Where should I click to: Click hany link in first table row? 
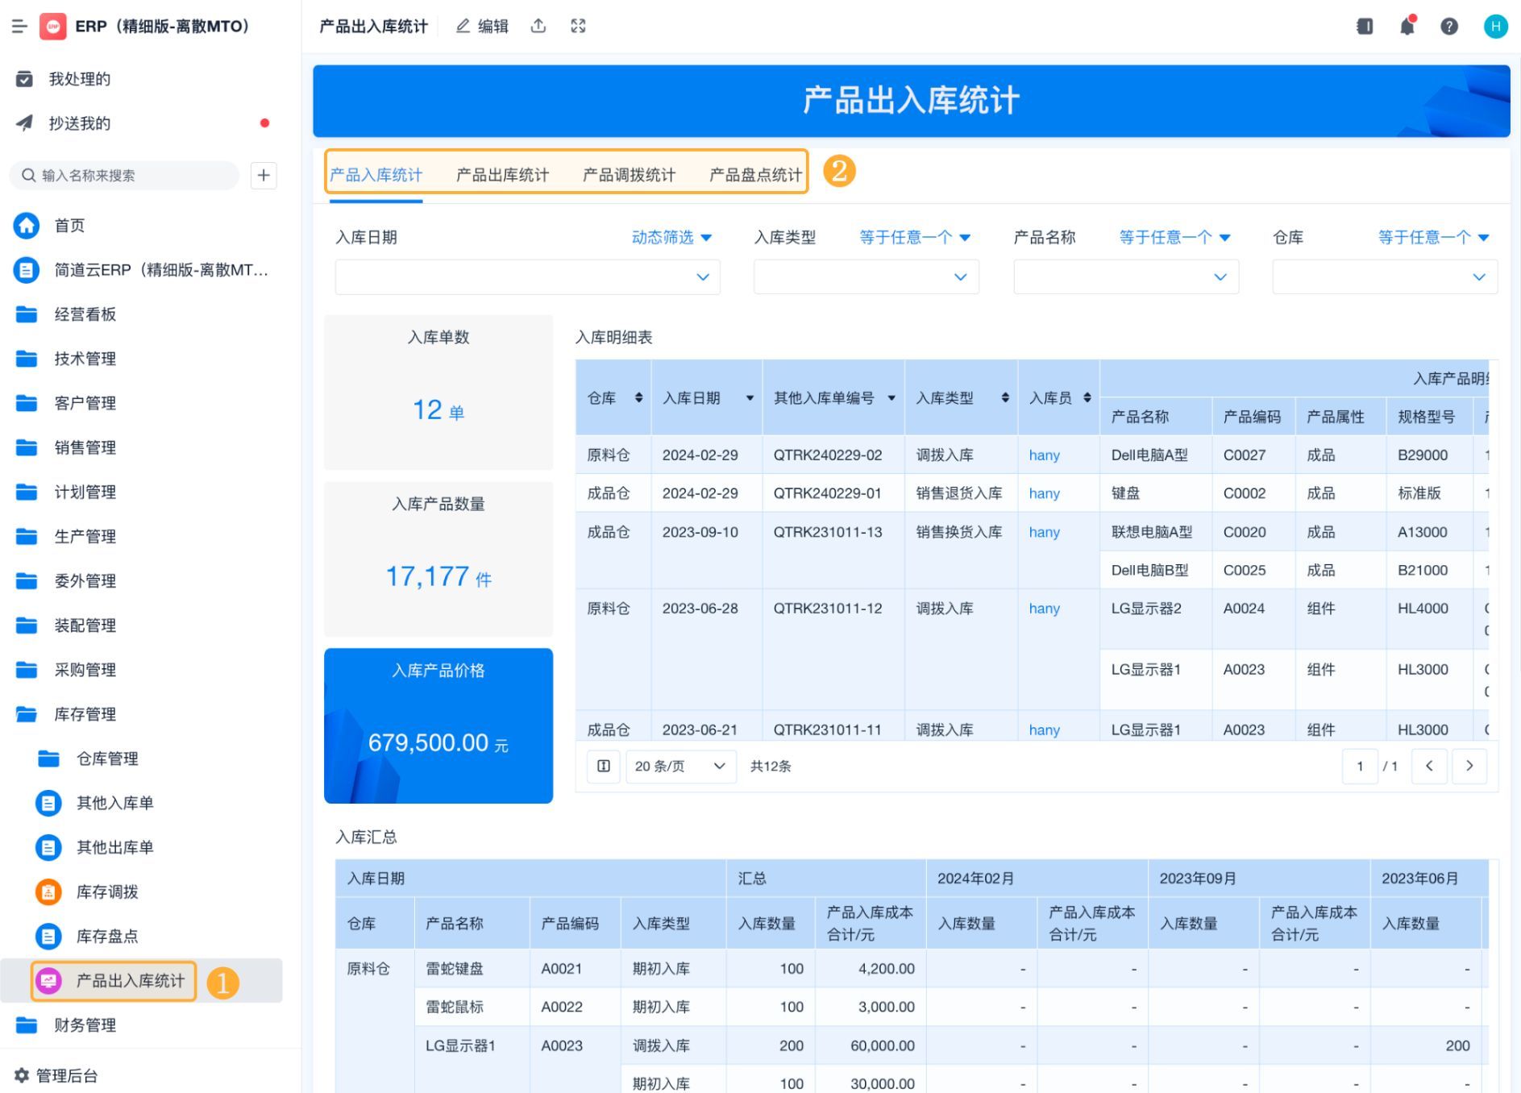pos(1044,455)
